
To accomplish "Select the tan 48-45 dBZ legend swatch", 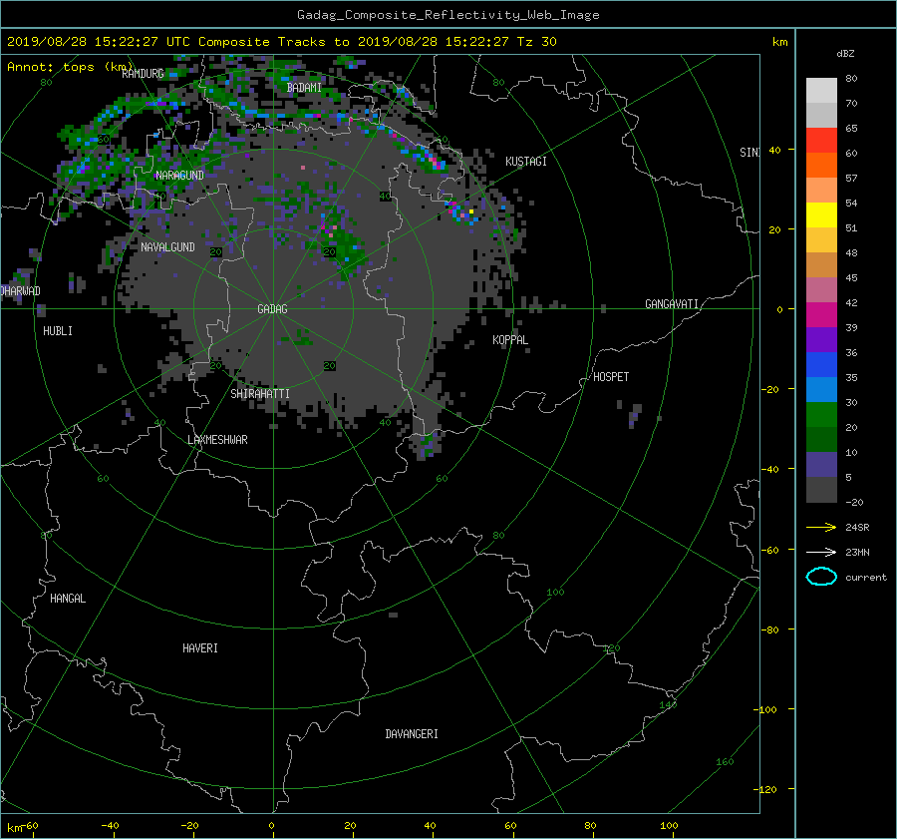I will coord(821,265).
